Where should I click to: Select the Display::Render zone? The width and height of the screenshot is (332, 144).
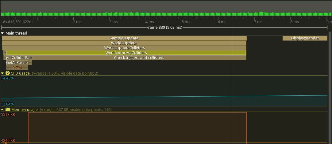click(x=305, y=38)
